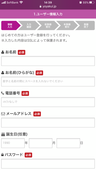
Task: Select the 仮登録受付 step
Action: click(x=48, y=25)
